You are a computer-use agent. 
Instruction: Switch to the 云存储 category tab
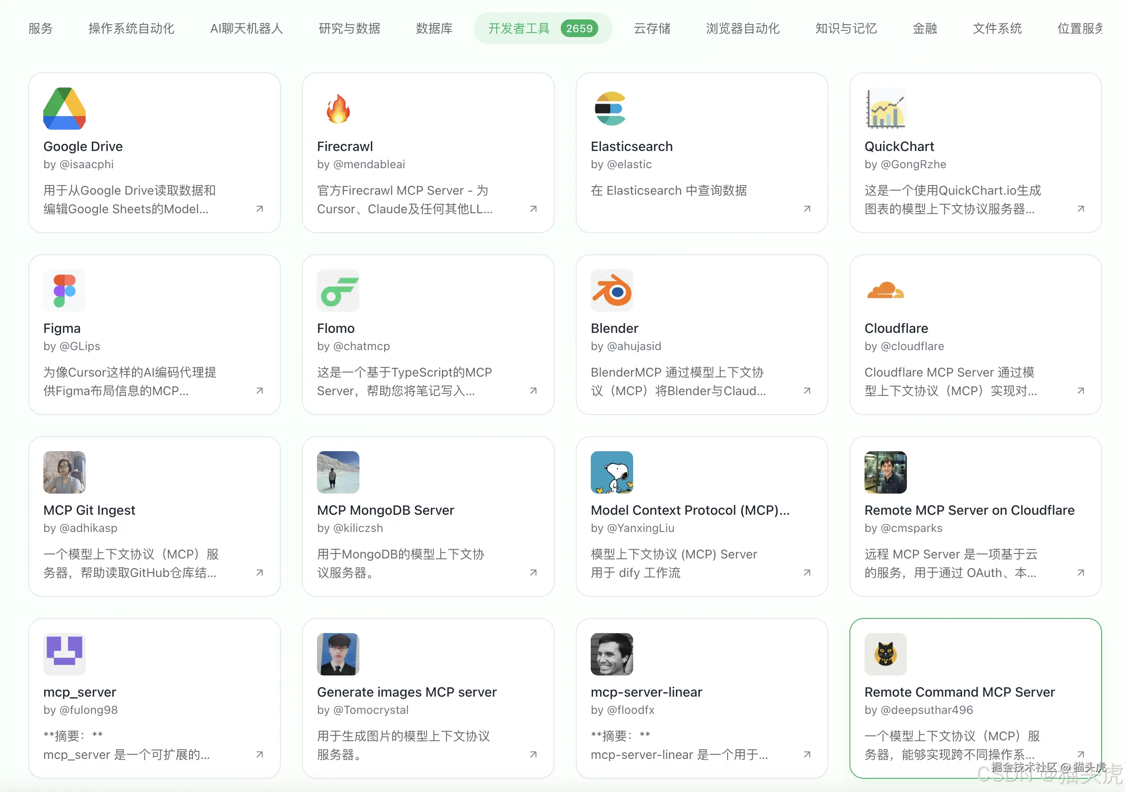pyautogui.click(x=651, y=28)
